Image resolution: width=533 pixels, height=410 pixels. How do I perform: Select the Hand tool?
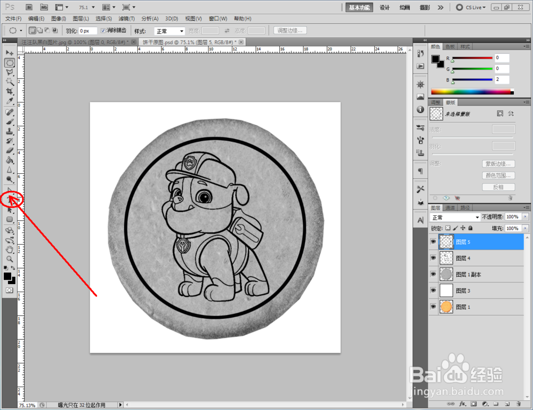(x=10, y=250)
